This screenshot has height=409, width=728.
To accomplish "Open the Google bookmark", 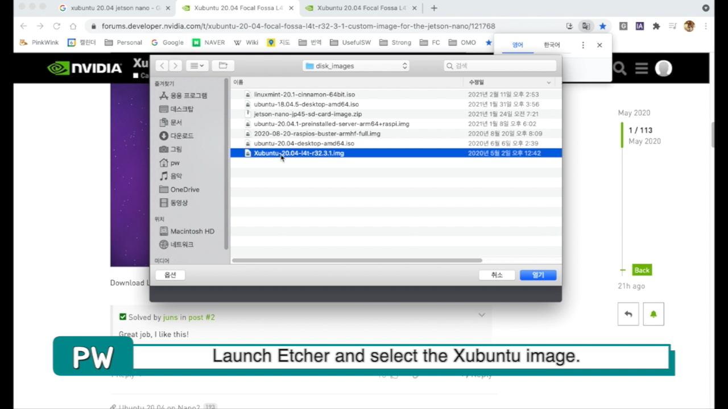I will tap(167, 43).
